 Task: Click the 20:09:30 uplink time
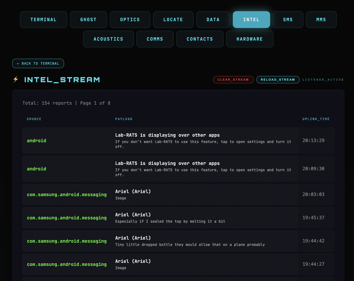[313, 169]
